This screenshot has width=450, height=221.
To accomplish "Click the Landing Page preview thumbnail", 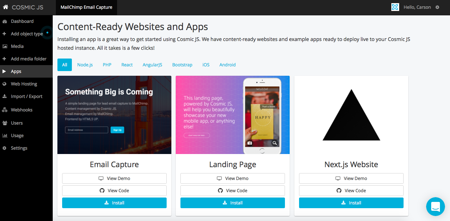I will pyautogui.click(x=233, y=115).
